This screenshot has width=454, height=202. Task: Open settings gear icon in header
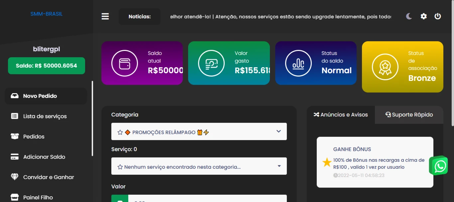423,16
